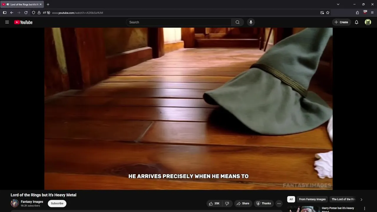The height and width of the screenshot is (212, 377).
Task: Open Harry Potter but it's Heavy Metal video
Action: click(x=338, y=209)
